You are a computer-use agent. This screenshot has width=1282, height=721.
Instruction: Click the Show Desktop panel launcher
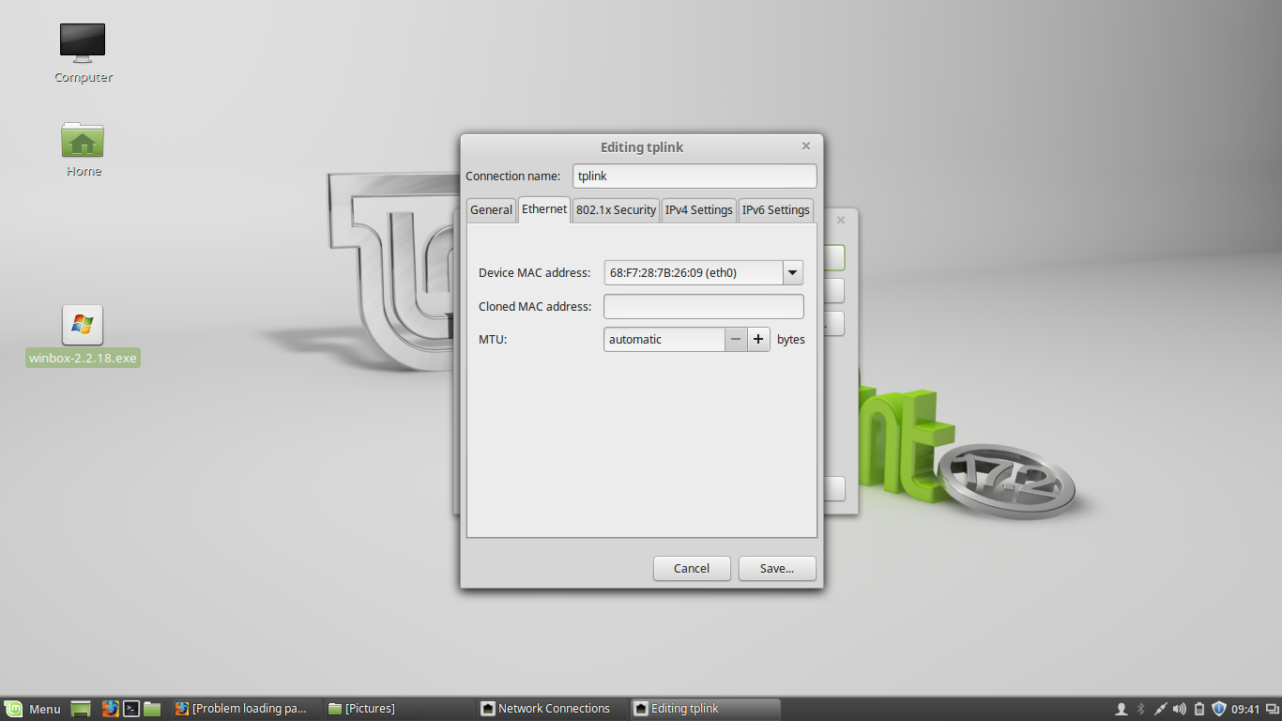pyautogui.click(x=82, y=709)
